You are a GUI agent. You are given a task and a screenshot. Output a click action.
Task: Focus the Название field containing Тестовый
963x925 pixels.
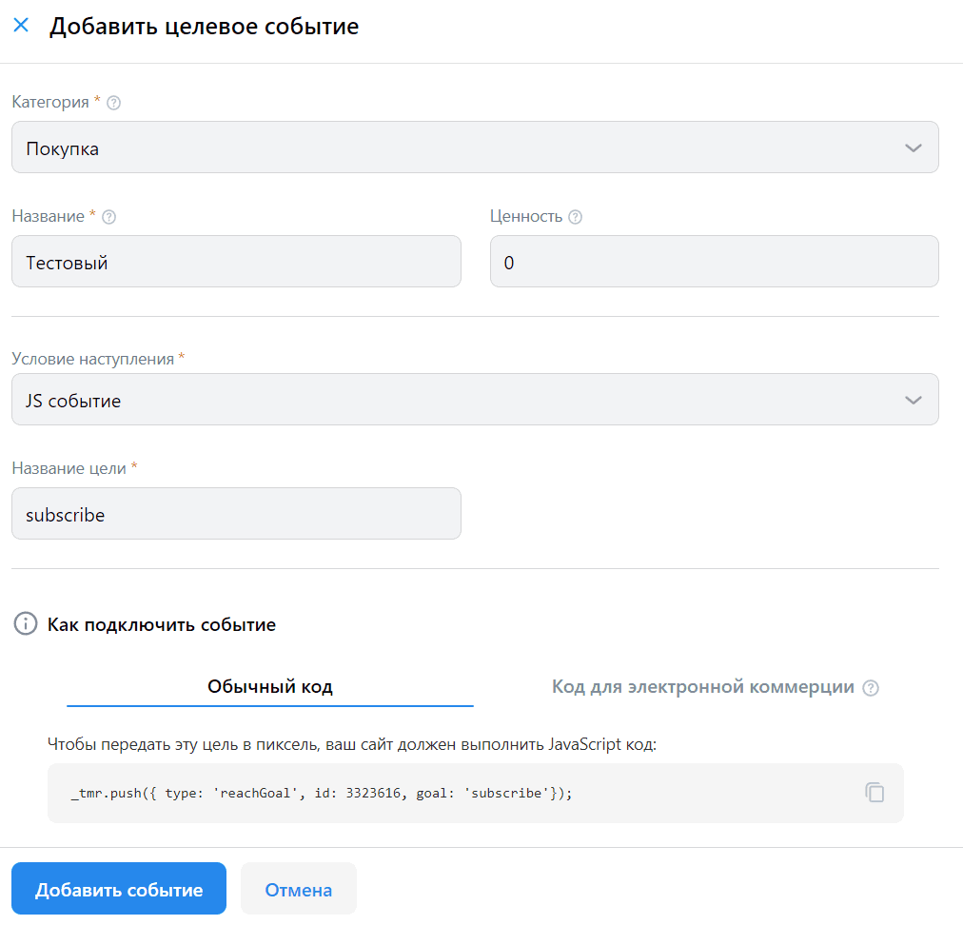(x=236, y=262)
